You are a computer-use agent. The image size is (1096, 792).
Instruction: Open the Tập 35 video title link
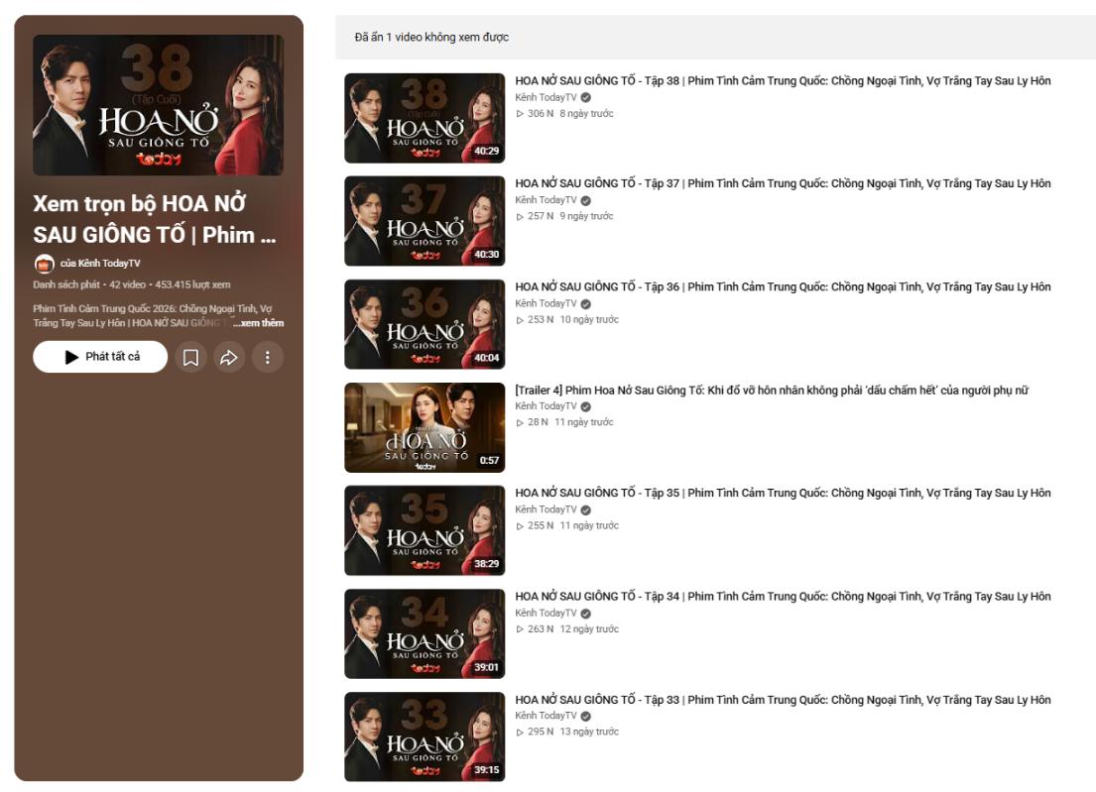coord(783,493)
